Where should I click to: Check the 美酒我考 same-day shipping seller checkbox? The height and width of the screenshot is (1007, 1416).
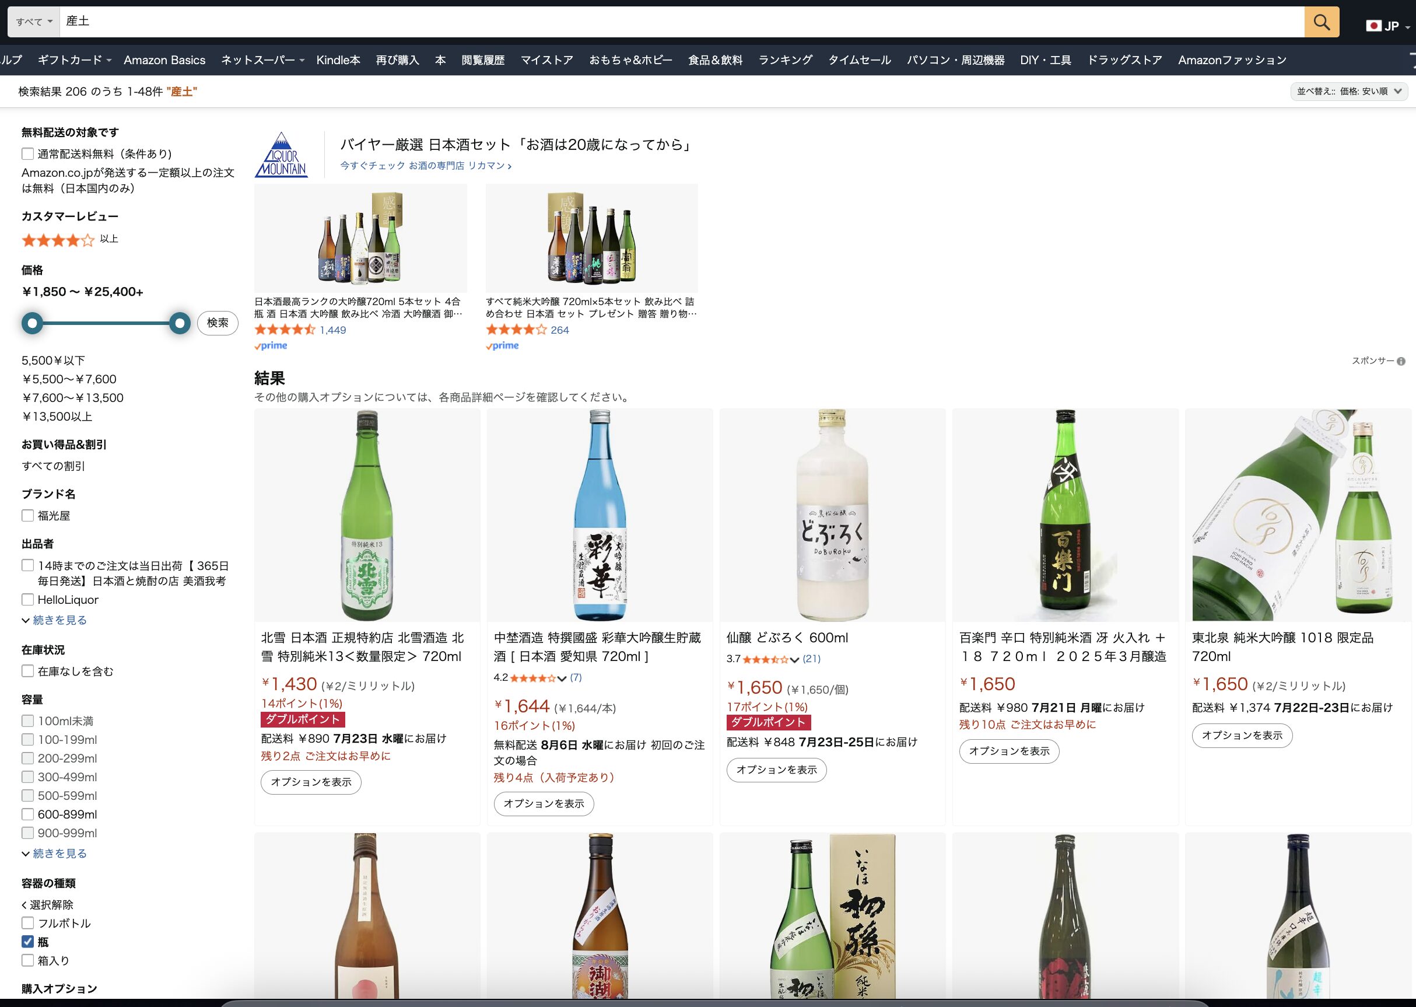click(x=28, y=565)
